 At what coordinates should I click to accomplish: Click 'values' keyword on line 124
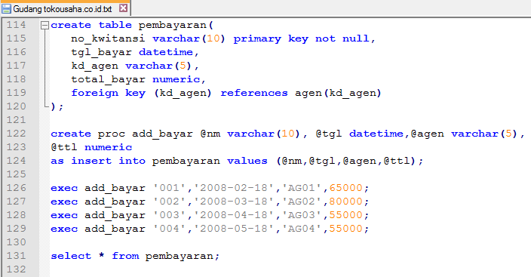(x=247, y=161)
